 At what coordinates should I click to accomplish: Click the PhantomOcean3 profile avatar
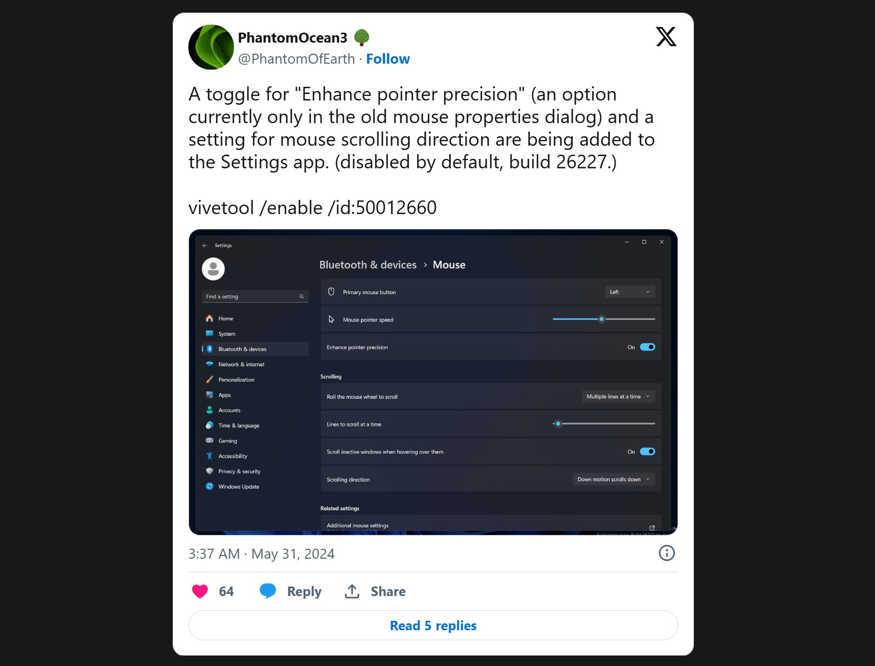tap(211, 47)
